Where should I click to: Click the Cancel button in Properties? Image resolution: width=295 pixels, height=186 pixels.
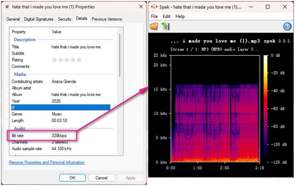point(101,178)
